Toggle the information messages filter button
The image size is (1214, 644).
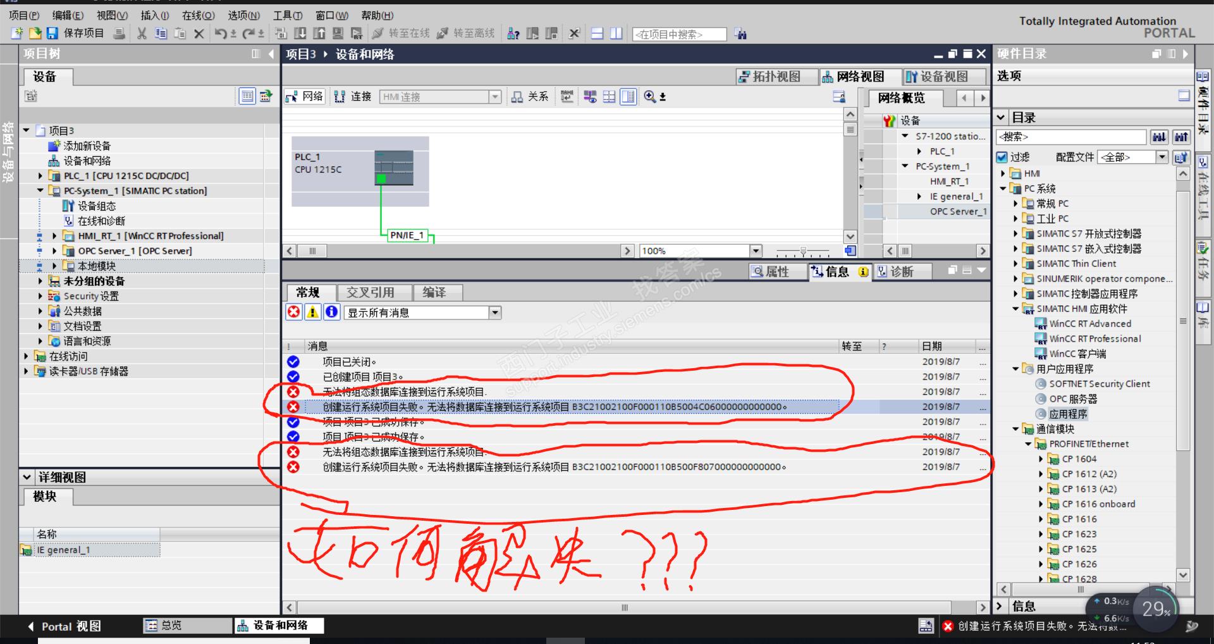coord(331,312)
